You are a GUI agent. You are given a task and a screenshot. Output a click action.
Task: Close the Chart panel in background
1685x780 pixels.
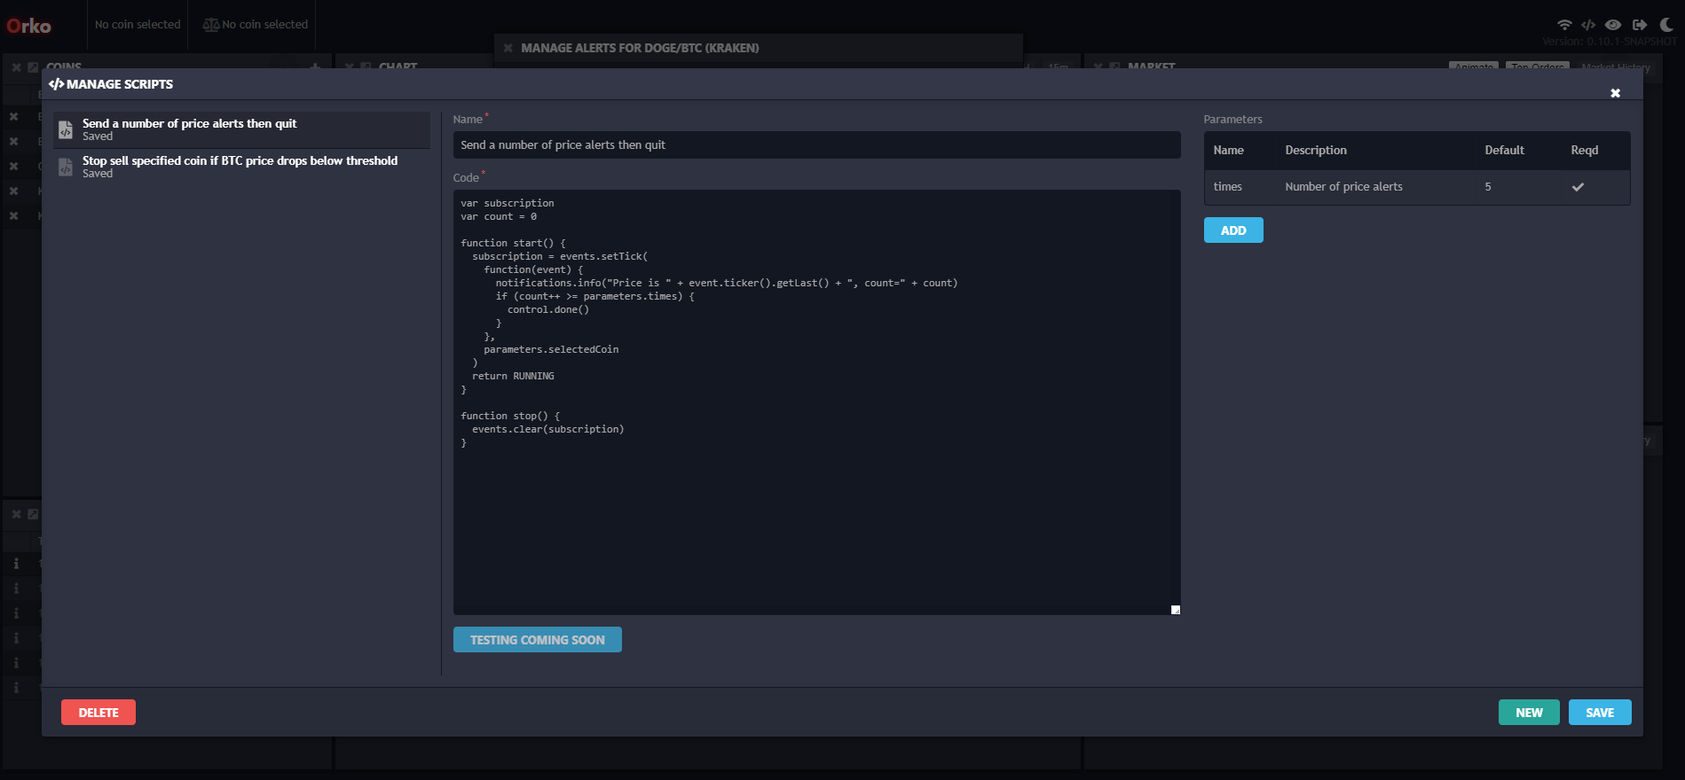pos(350,67)
